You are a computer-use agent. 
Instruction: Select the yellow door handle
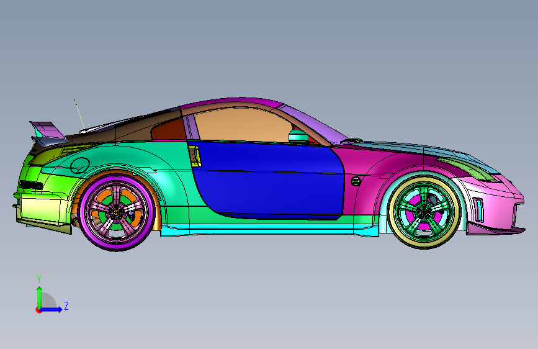[195, 156]
